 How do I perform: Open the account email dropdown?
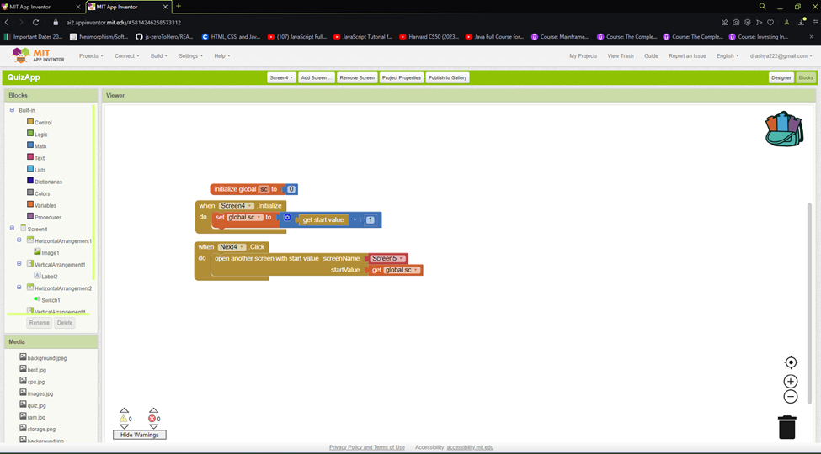[x=781, y=56]
